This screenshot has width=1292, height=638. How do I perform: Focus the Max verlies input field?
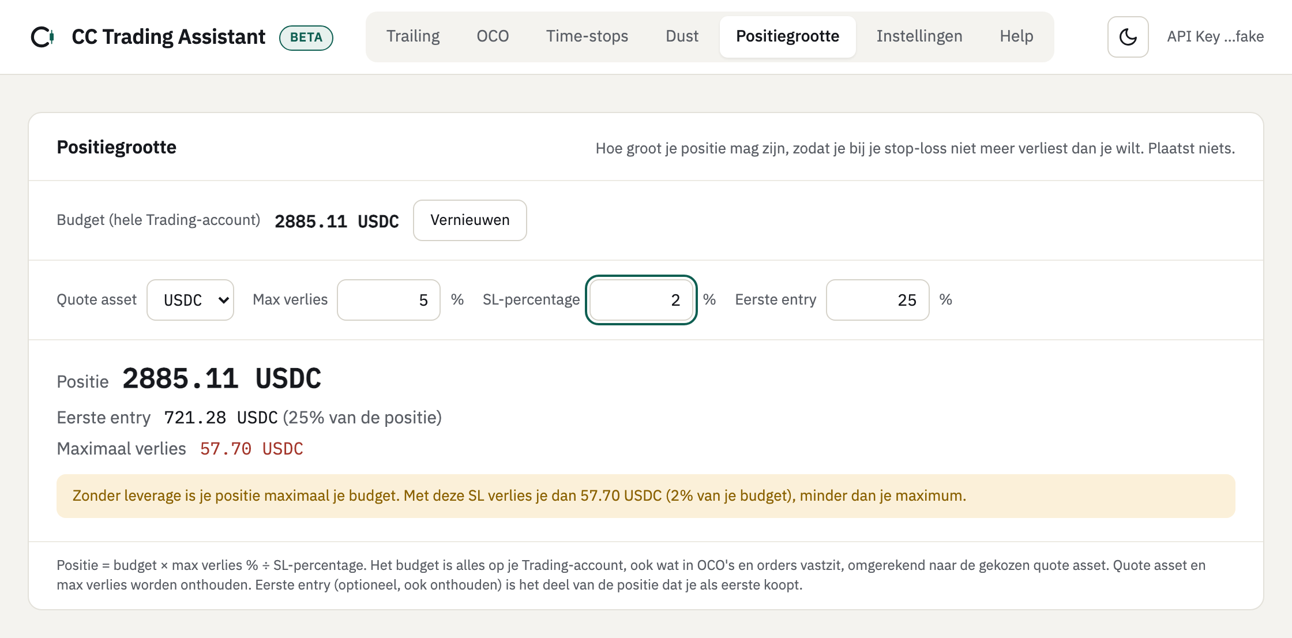389,300
